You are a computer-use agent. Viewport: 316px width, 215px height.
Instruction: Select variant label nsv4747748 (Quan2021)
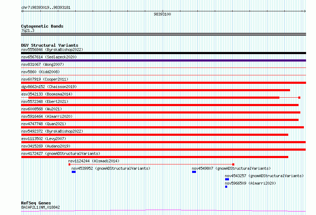tap(44, 124)
